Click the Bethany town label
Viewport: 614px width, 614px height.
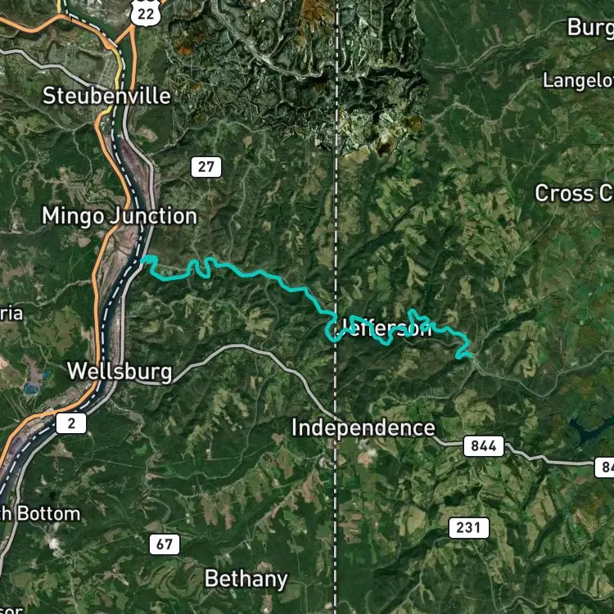(246, 579)
